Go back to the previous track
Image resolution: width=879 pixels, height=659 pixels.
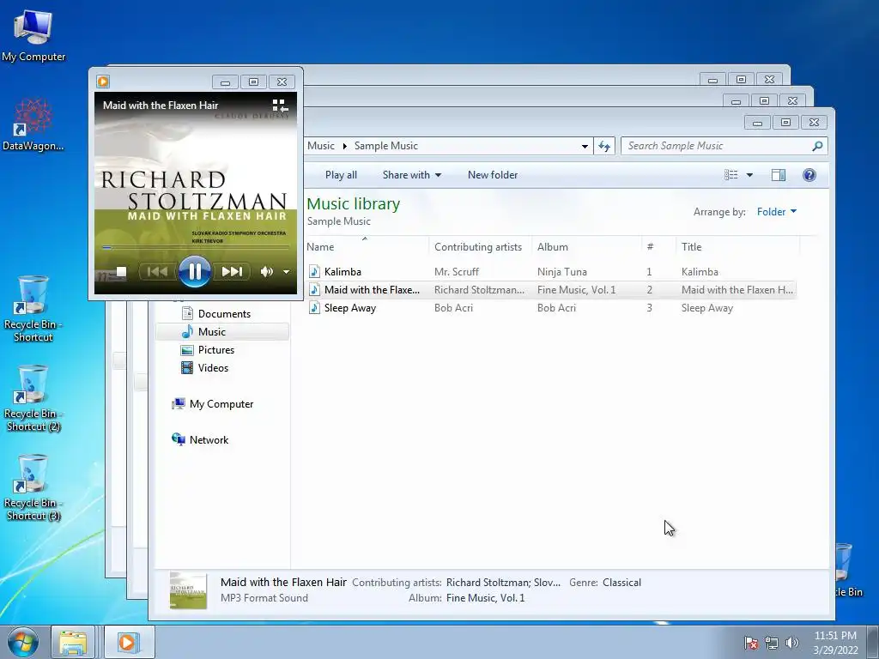point(158,272)
